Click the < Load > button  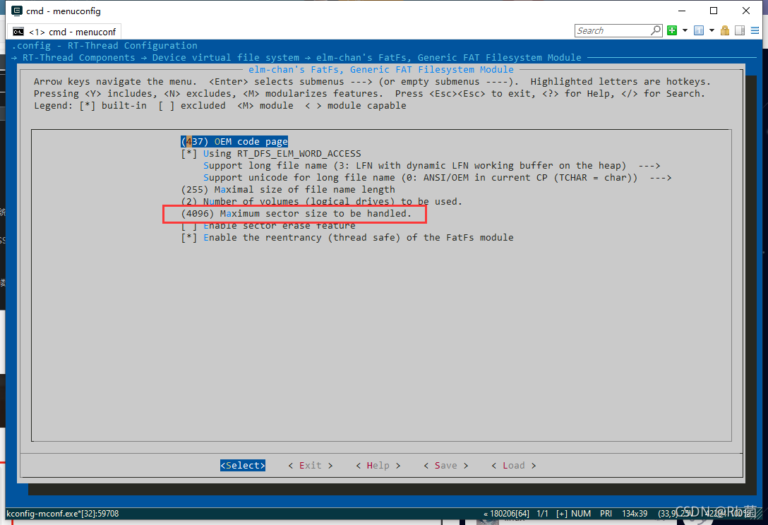pos(513,465)
